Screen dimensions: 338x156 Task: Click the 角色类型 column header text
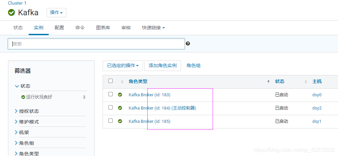pyautogui.click(x=138, y=82)
